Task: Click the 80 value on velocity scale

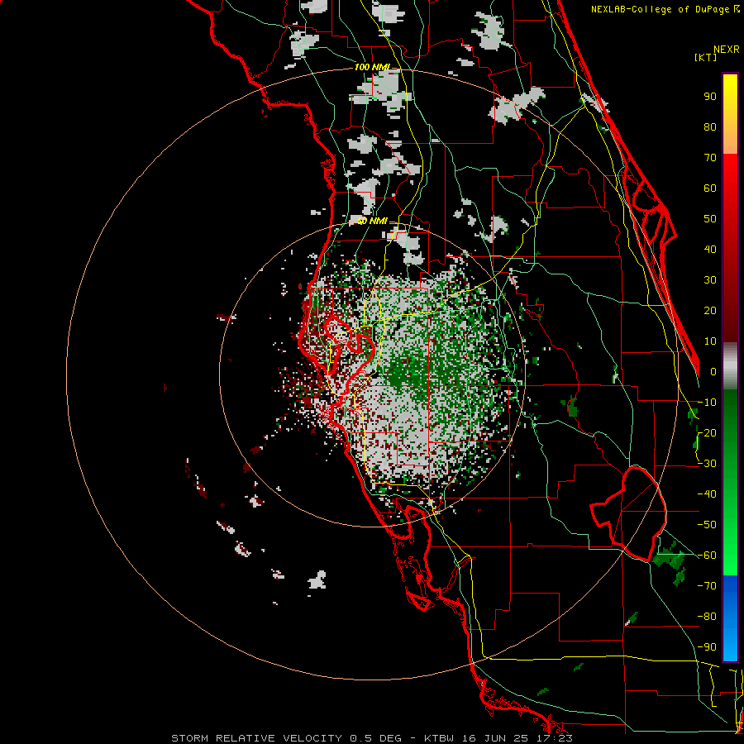Action: tap(710, 127)
